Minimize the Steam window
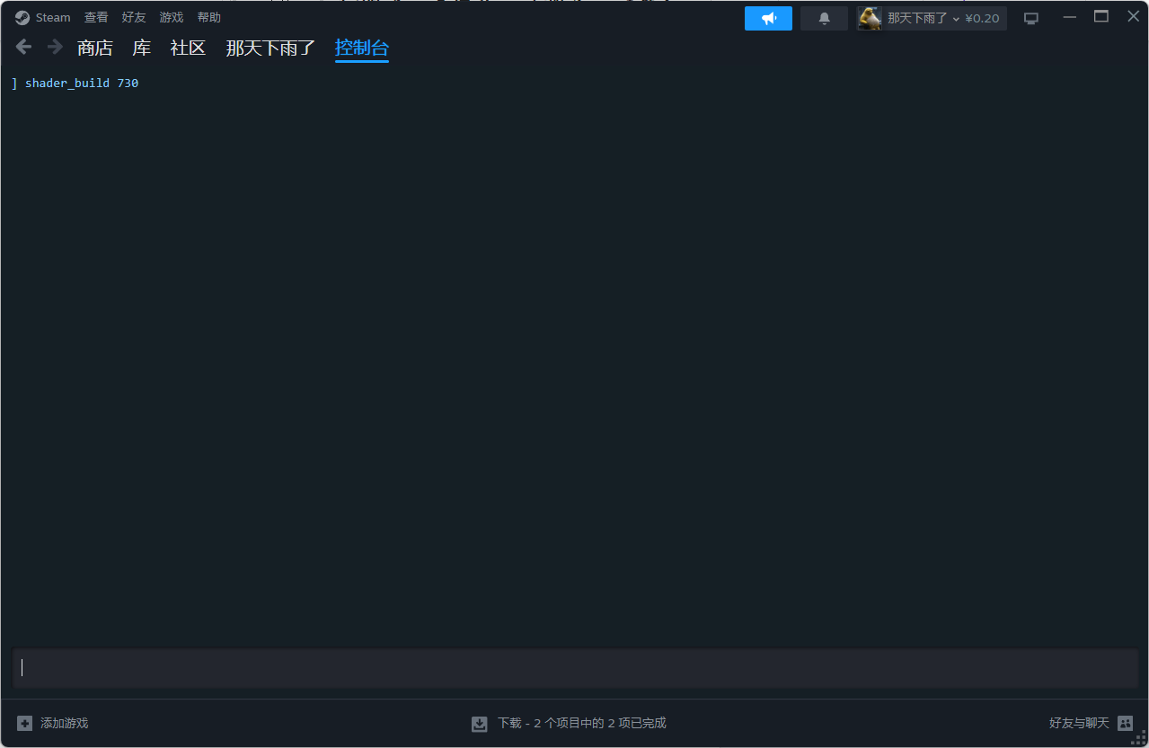The image size is (1149, 748). (x=1069, y=18)
